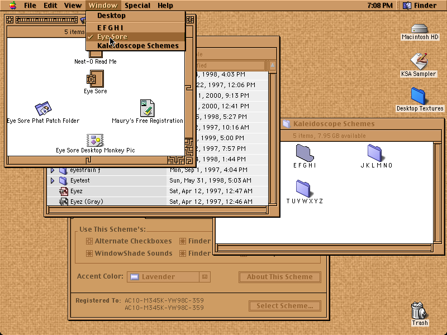Viewport: 447px width, 335px height.
Task: Select the Eyez (Gray) scheme file icon
Action: (64, 202)
